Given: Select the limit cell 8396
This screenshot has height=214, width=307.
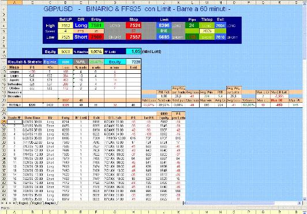Looking at the screenshot, I should click(x=164, y=25).
